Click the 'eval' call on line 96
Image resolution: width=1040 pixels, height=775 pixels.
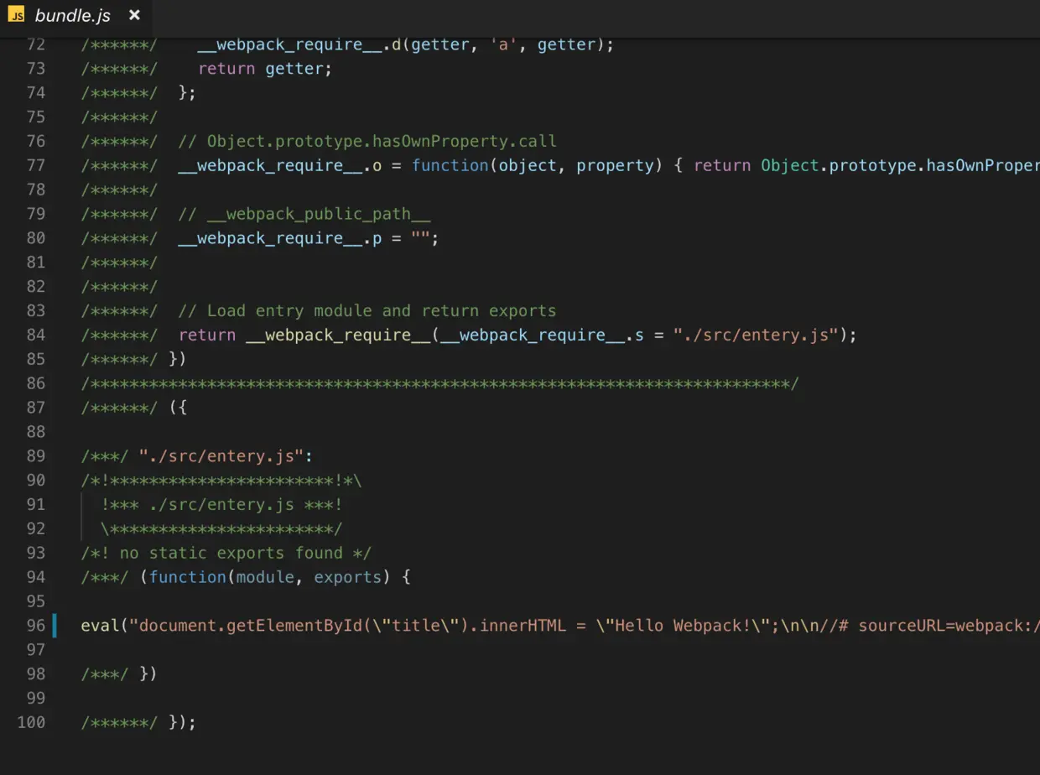pos(101,626)
